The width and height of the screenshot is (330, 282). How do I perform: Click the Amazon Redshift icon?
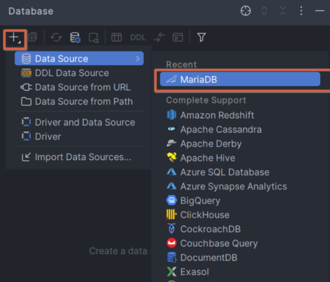point(172,115)
